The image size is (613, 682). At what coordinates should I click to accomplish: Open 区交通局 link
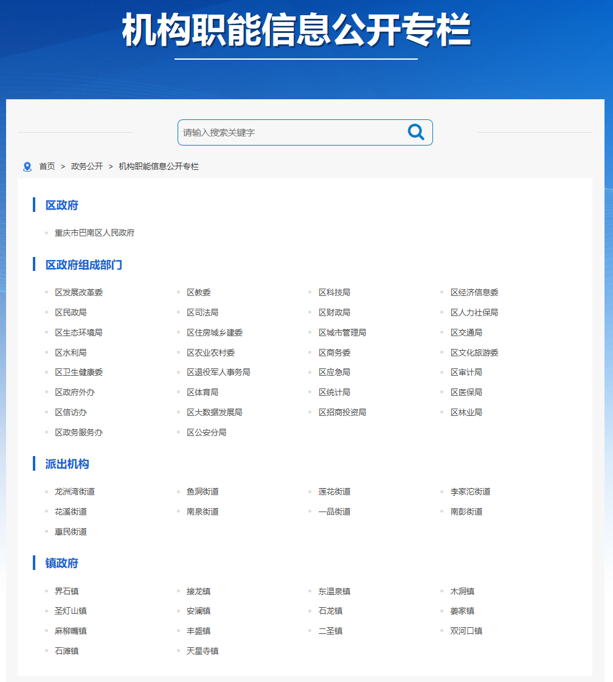(x=466, y=332)
